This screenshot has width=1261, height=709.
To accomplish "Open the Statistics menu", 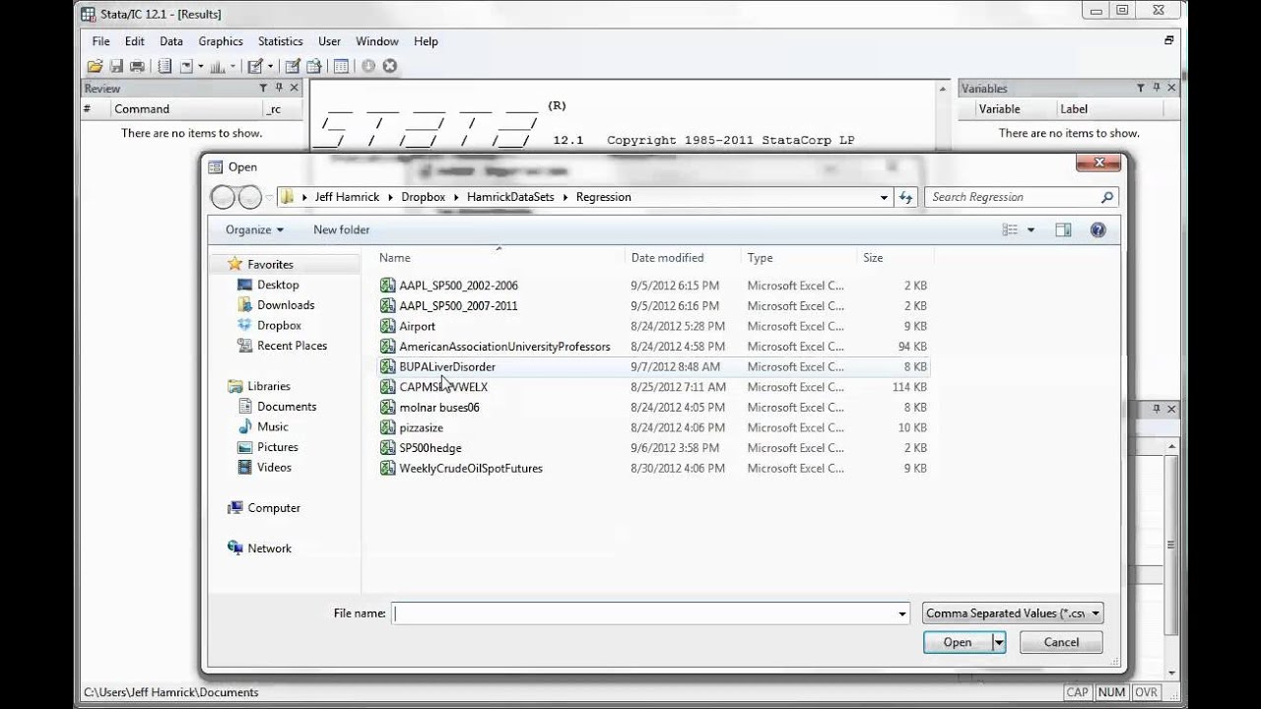I will (x=281, y=41).
